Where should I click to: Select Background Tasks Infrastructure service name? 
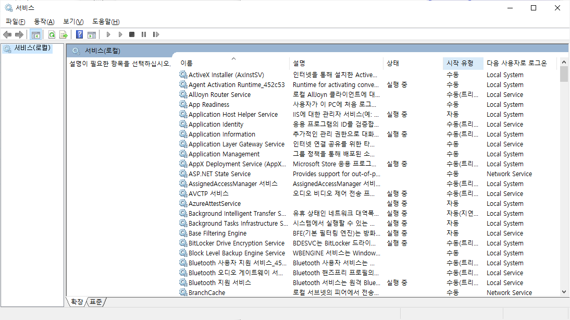tap(238, 223)
